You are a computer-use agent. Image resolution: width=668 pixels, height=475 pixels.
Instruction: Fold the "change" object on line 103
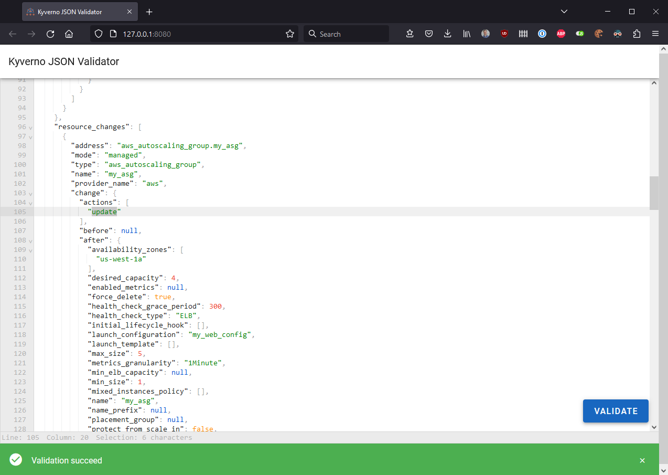(30, 193)
